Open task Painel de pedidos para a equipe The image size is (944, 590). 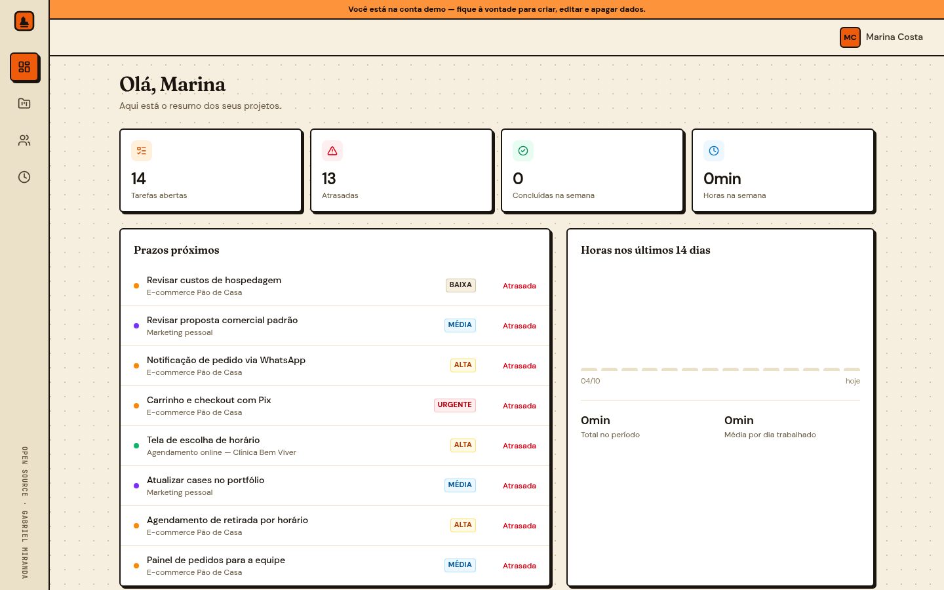[335, 566]
